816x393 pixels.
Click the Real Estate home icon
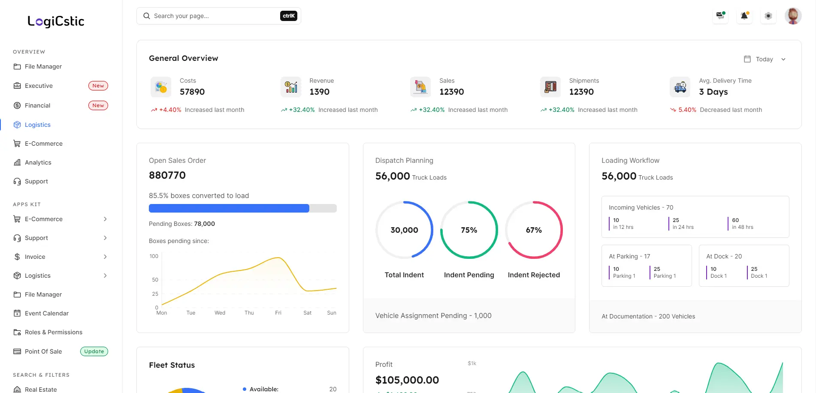17,389
